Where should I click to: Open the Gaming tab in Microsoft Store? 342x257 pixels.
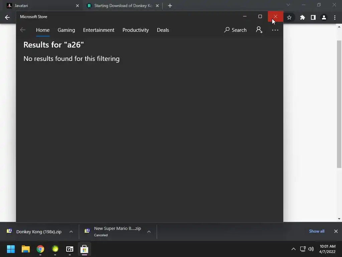coord(66,30)
